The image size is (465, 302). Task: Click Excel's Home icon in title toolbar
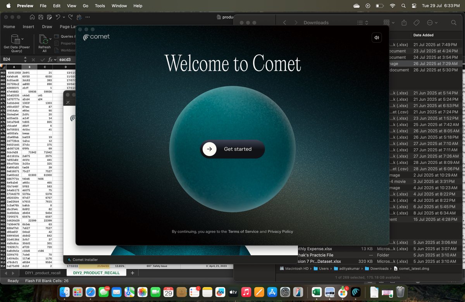(32, 17)
